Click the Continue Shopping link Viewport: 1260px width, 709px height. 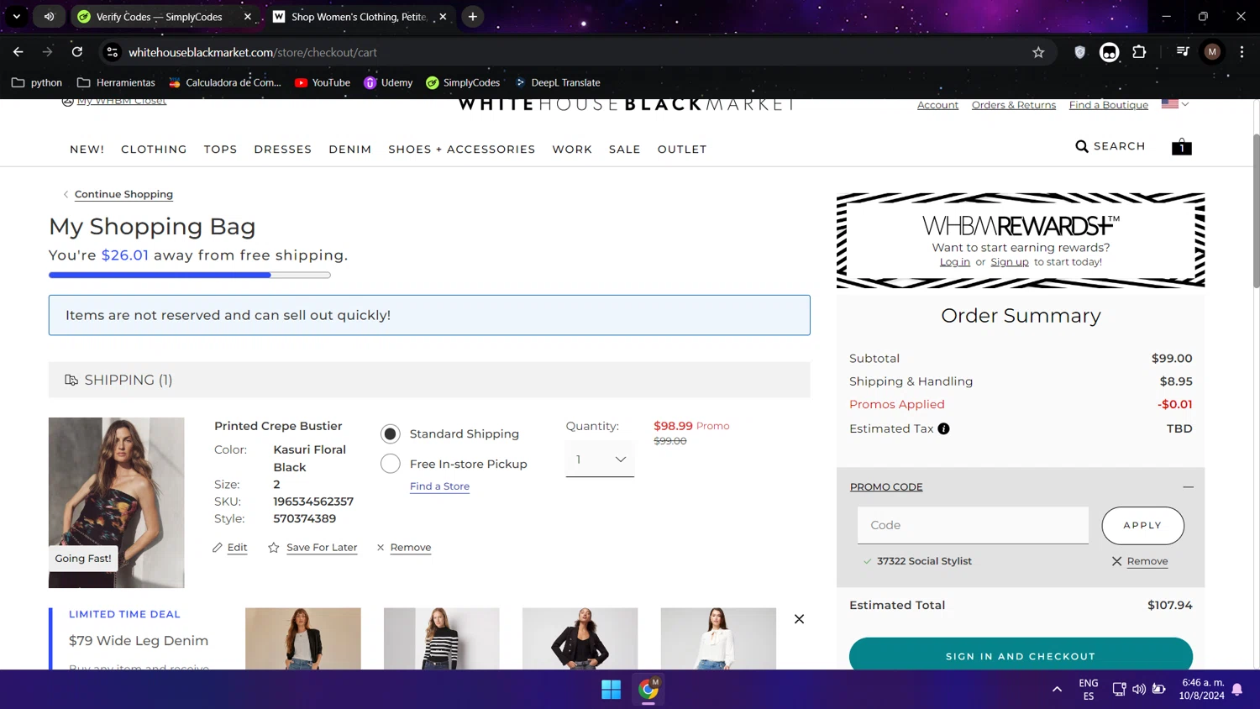pyautogui.click(x=123, y=194)
